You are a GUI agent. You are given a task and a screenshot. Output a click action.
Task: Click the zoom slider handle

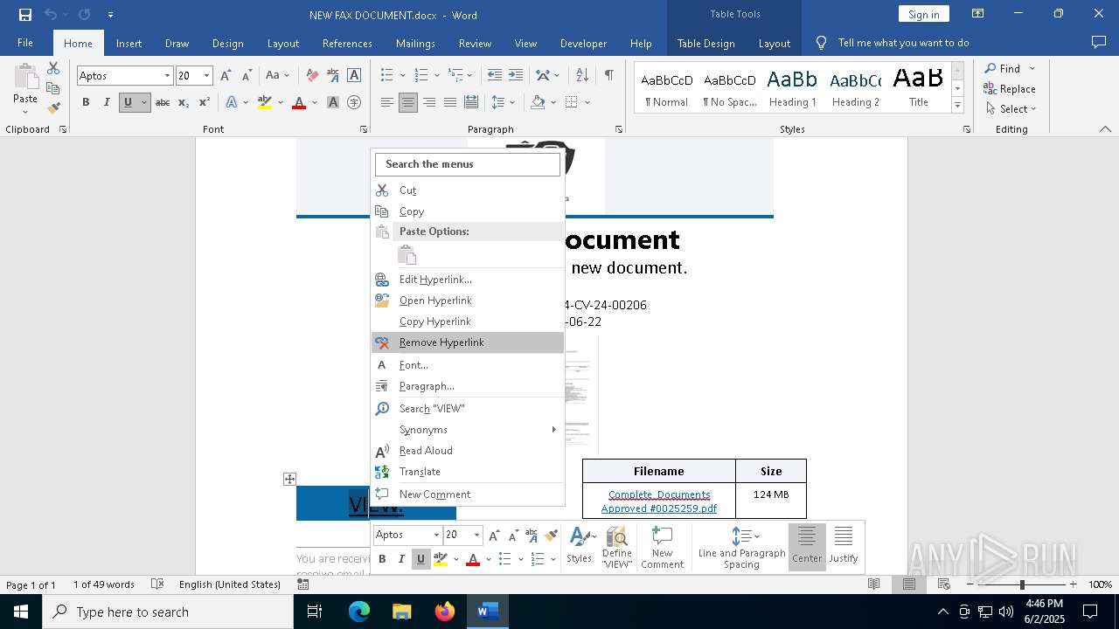(1022, 584)
